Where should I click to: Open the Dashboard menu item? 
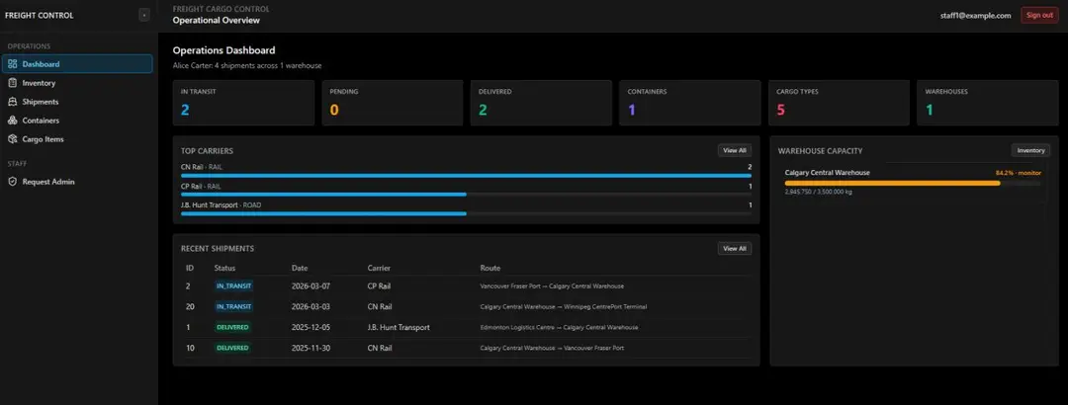point(77,64)
